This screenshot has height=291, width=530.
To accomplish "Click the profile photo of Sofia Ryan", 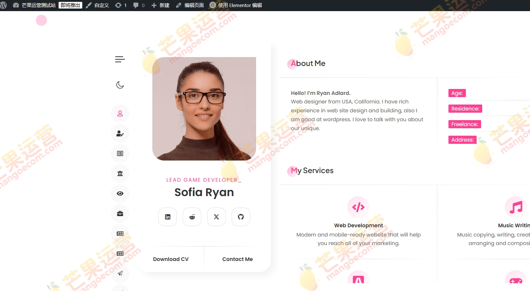I will pyautogui.click(x=204, y=109).
